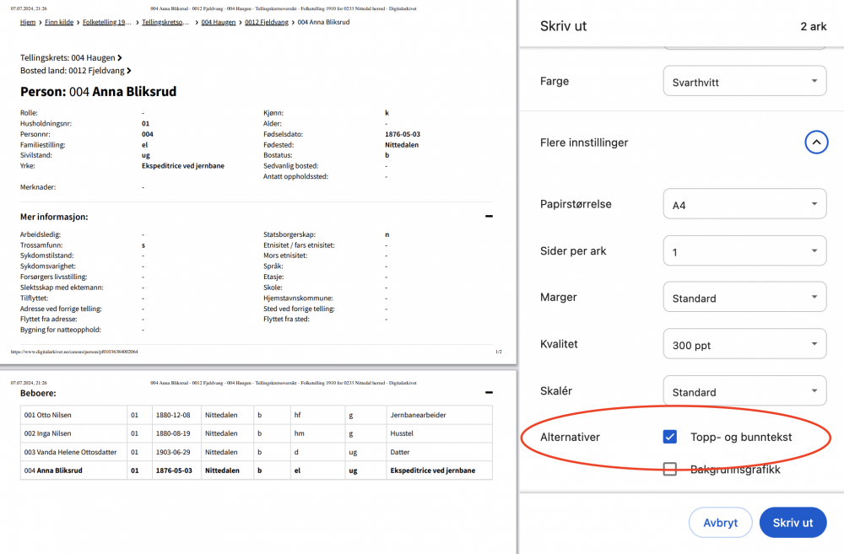Collapse the Flere innstillinger section
Image resolution: width=844 pixels, height=554 pixels.
click(814, 143)
